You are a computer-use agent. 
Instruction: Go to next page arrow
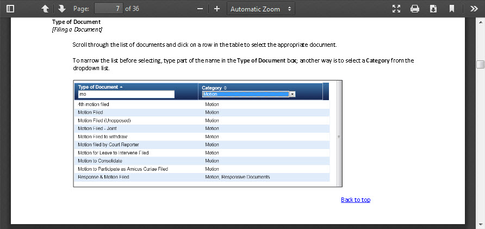tap(61, 9)
